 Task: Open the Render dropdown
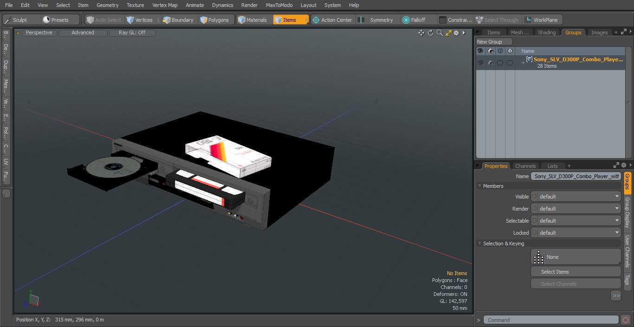[576, 209]
